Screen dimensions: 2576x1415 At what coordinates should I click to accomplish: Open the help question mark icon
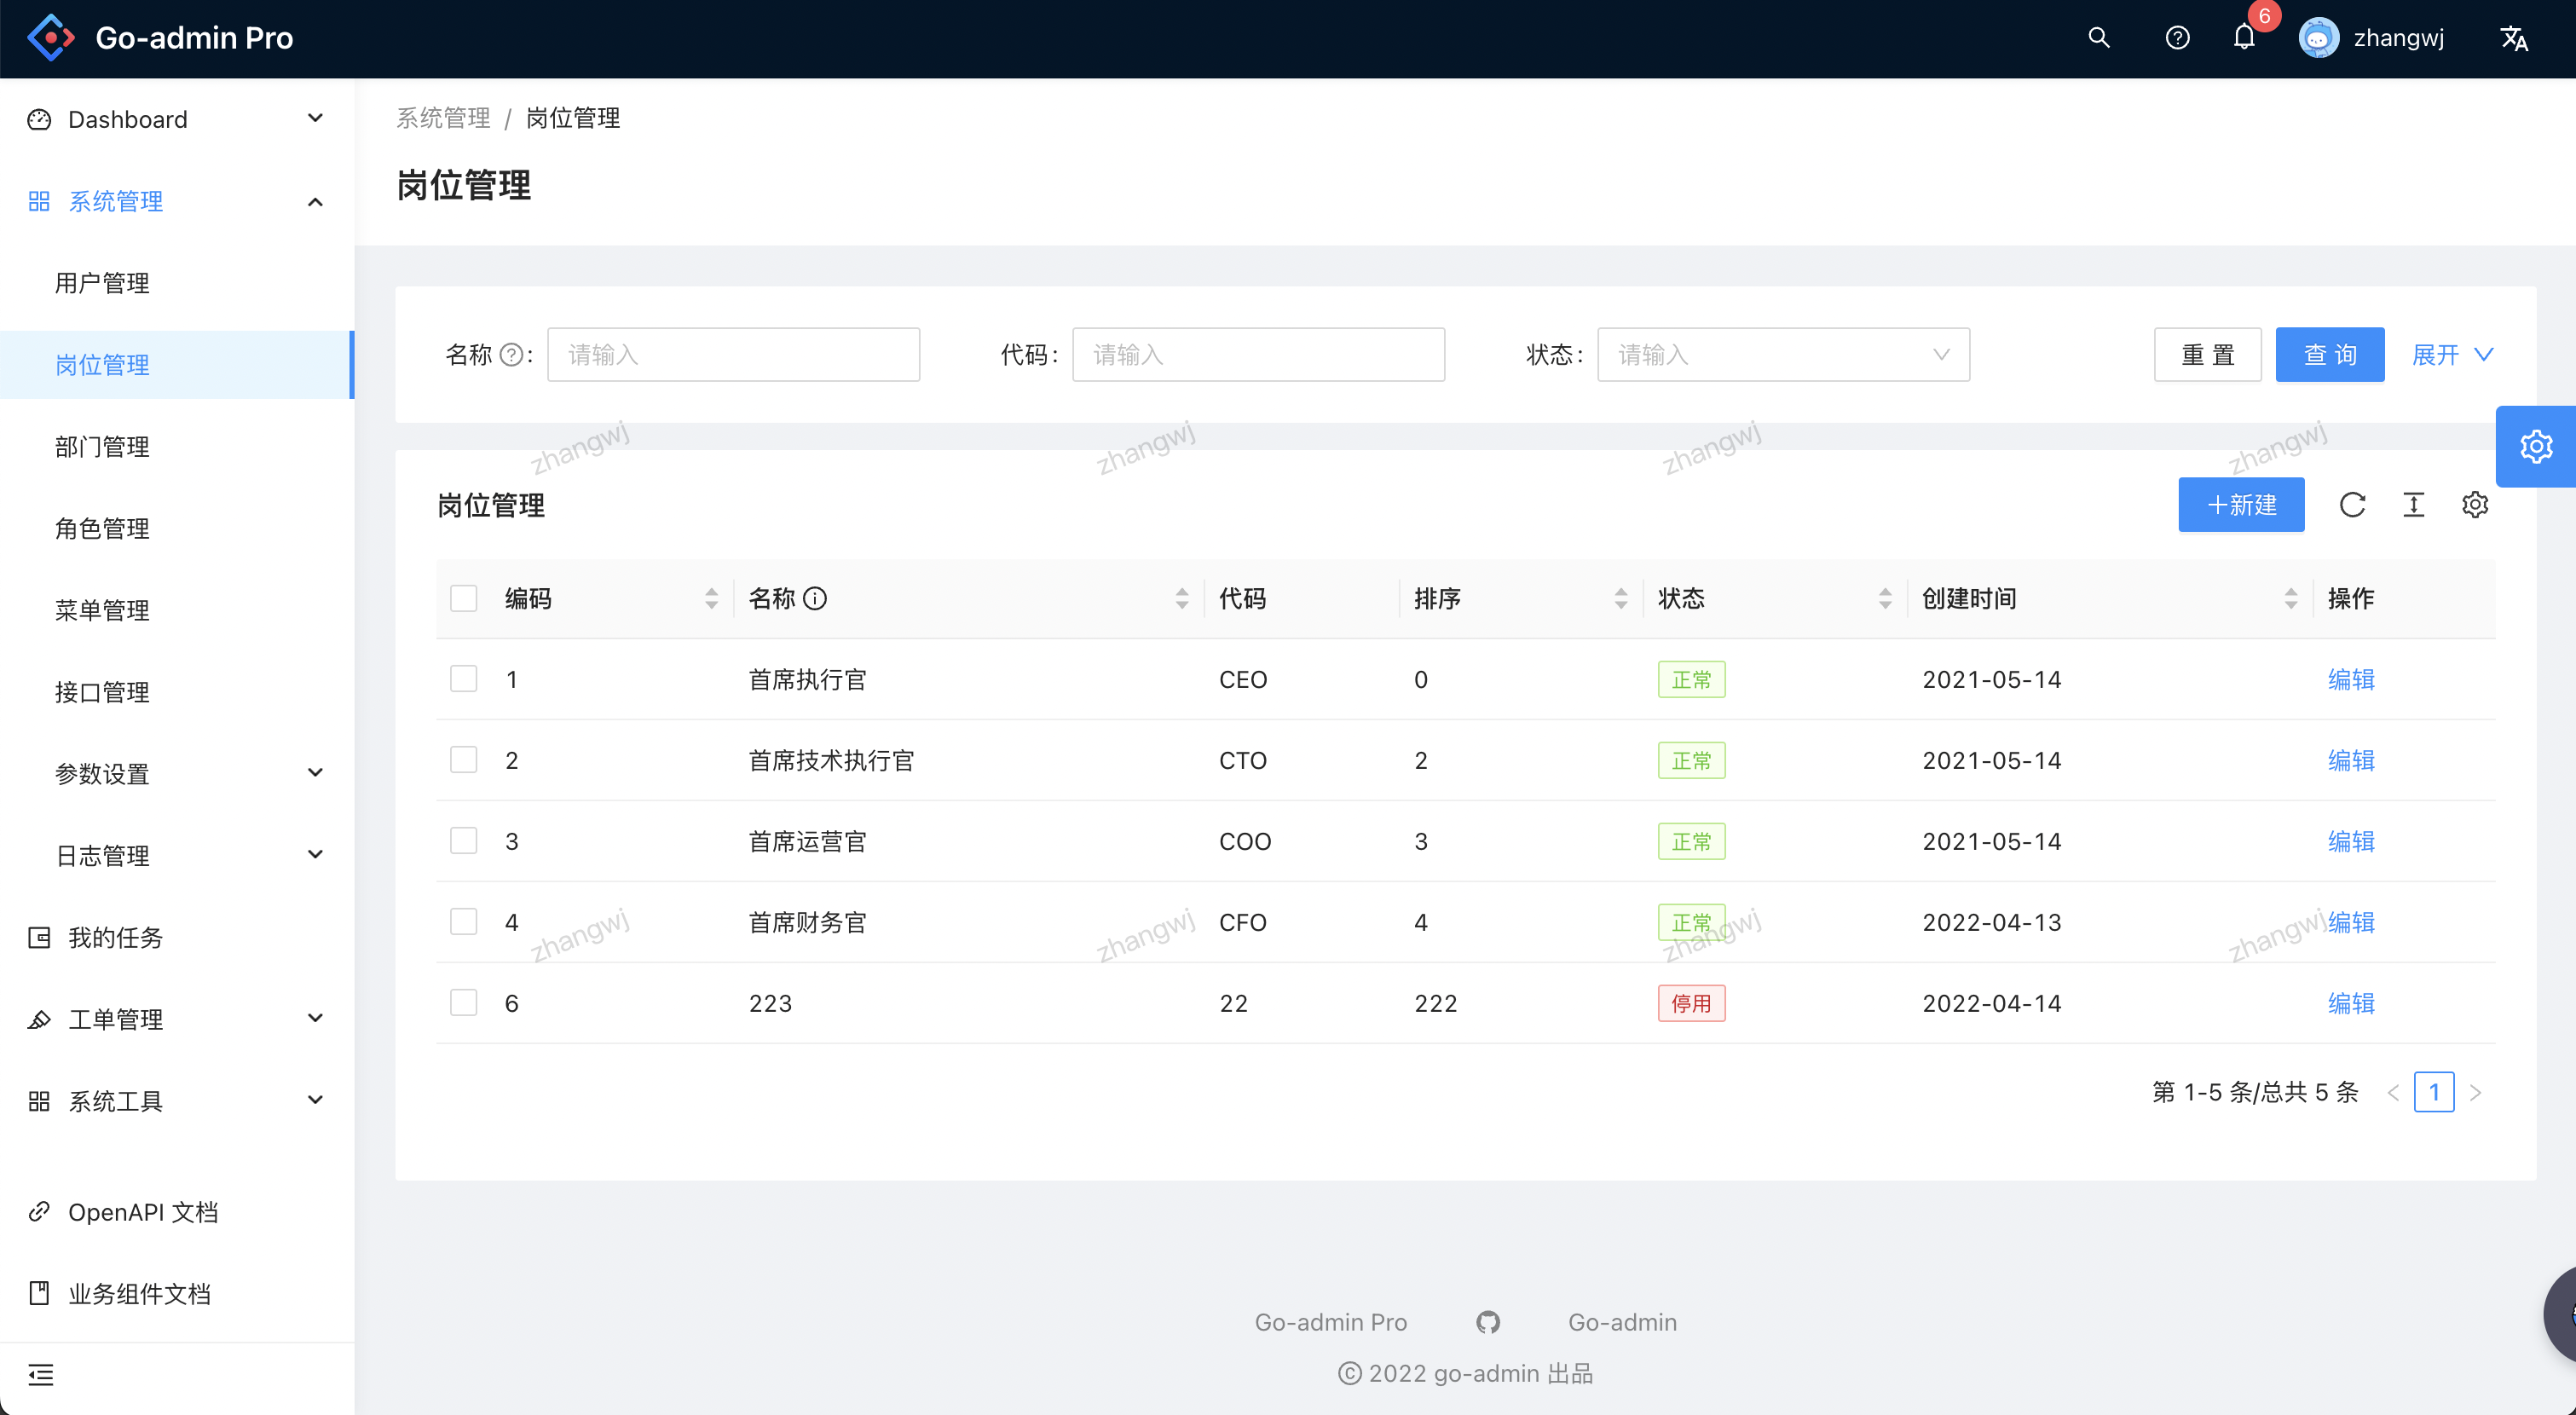click(x=2177, y=37)
